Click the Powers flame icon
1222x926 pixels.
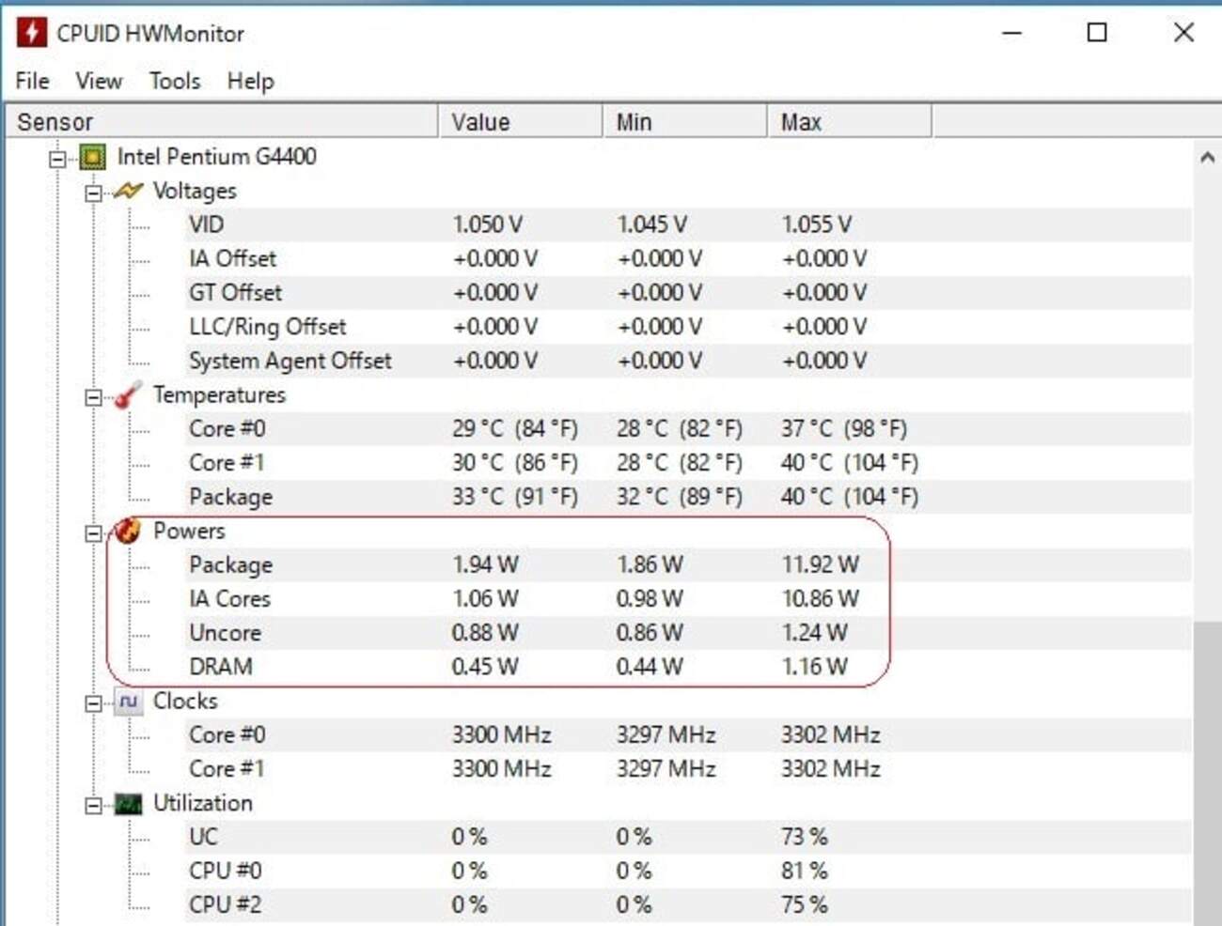tap(128, 532)
